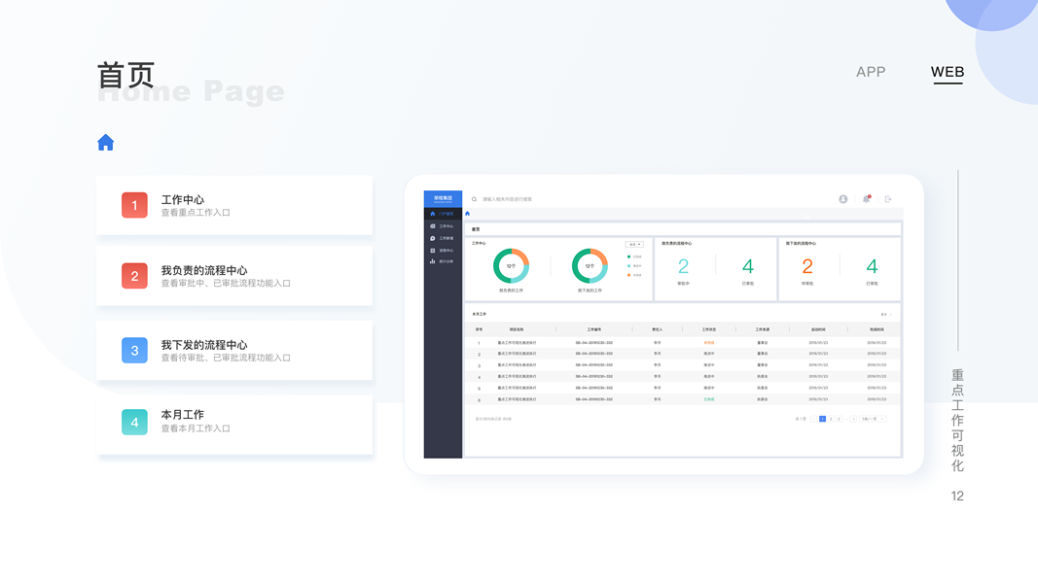Image resolution: width=1038 pixels, height=583 pixels.
Task: Select table row number 4
Action: pos(683,377)
